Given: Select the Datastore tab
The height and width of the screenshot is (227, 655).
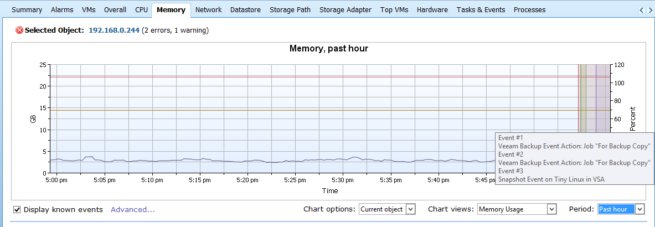Looking at the screenshot, I should [246, 9].
